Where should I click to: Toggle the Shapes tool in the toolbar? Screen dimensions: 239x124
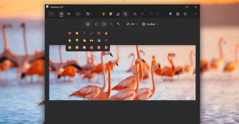point(125,14)
